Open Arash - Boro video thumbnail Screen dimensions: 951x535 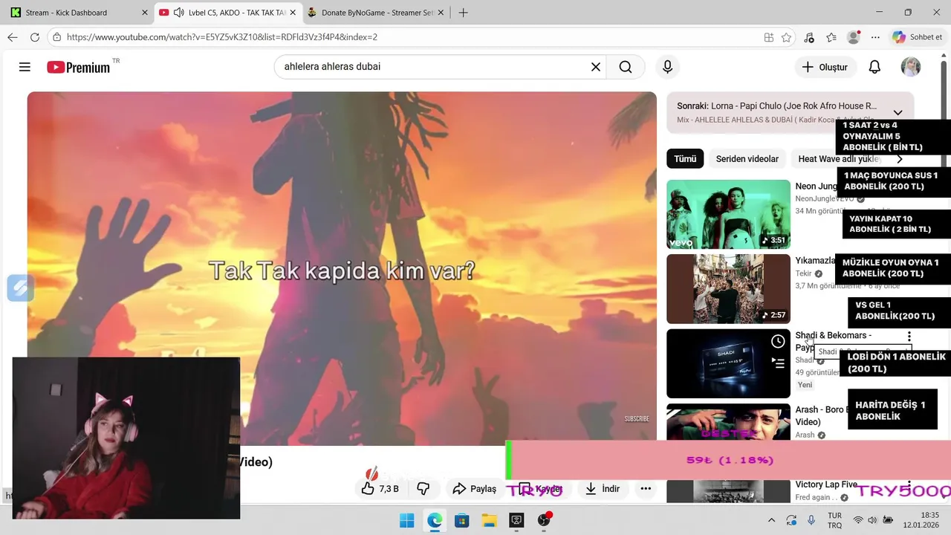coord(728,422)
